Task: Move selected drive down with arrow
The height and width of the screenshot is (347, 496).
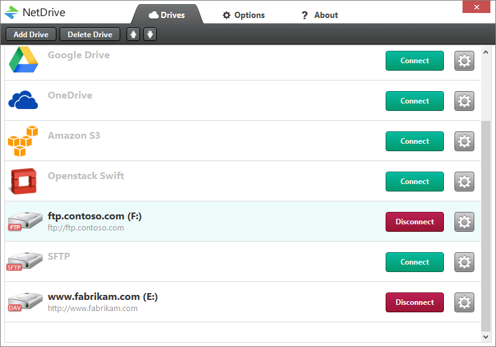Action: [x=150, y=34]
